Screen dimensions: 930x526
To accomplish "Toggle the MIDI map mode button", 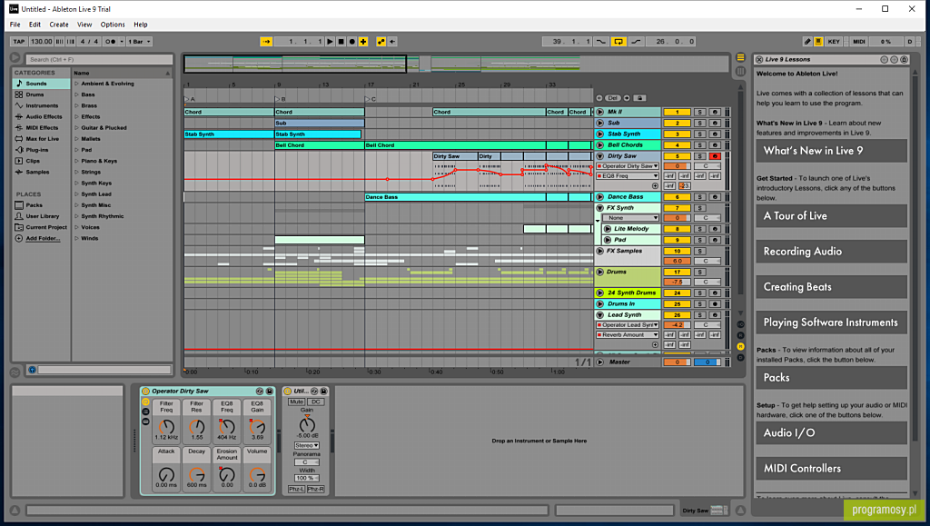I will 859,42.
